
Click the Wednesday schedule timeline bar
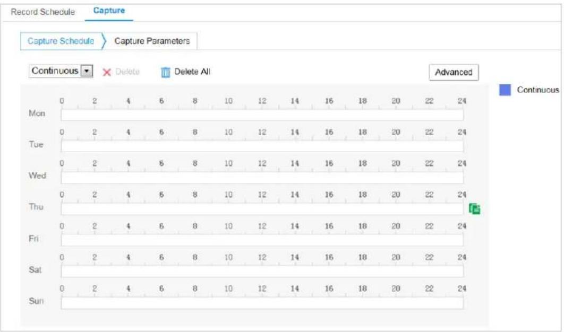tap(262, 178)
